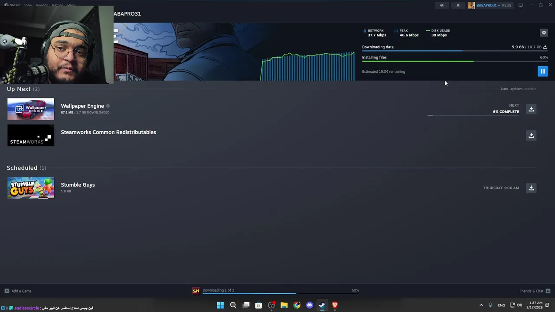
Task: Click Wallpaper Engine info icon
Action: 108,106
